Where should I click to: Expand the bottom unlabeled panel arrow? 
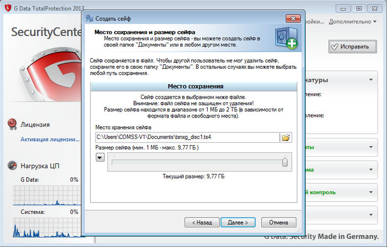371,215
